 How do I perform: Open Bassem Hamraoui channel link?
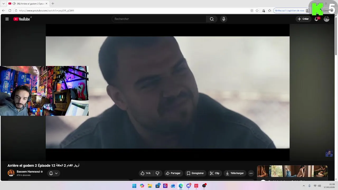click(28, 172)
